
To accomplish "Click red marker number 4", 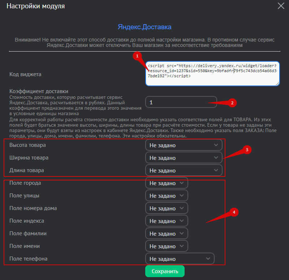I will [x=234, y=212].
